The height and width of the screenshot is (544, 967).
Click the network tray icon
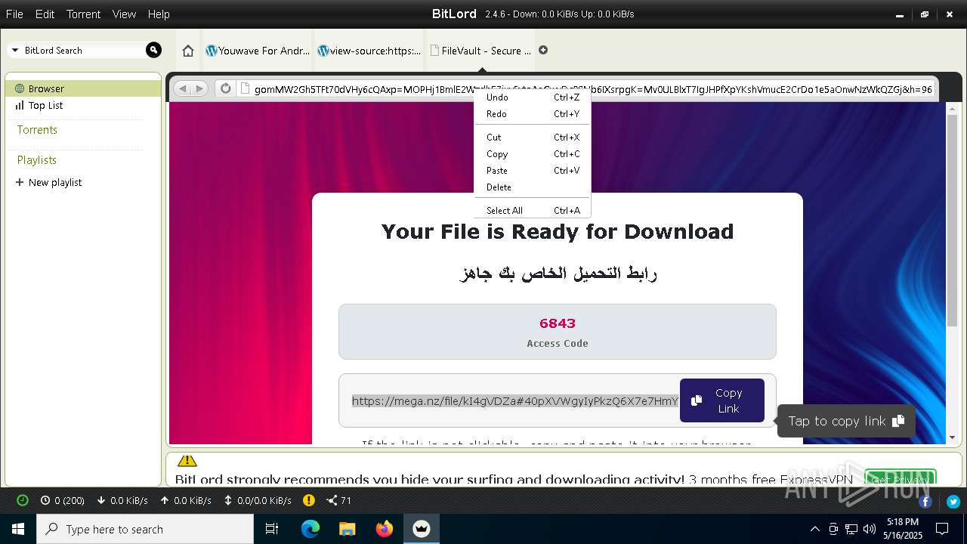(851, 529)
